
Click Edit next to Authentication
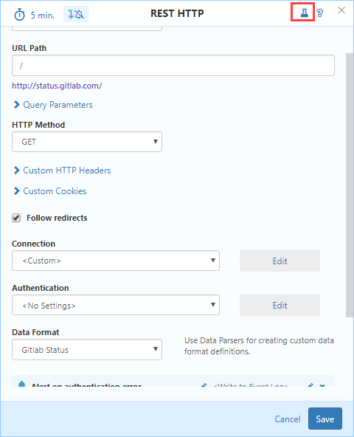coord(280,305)
